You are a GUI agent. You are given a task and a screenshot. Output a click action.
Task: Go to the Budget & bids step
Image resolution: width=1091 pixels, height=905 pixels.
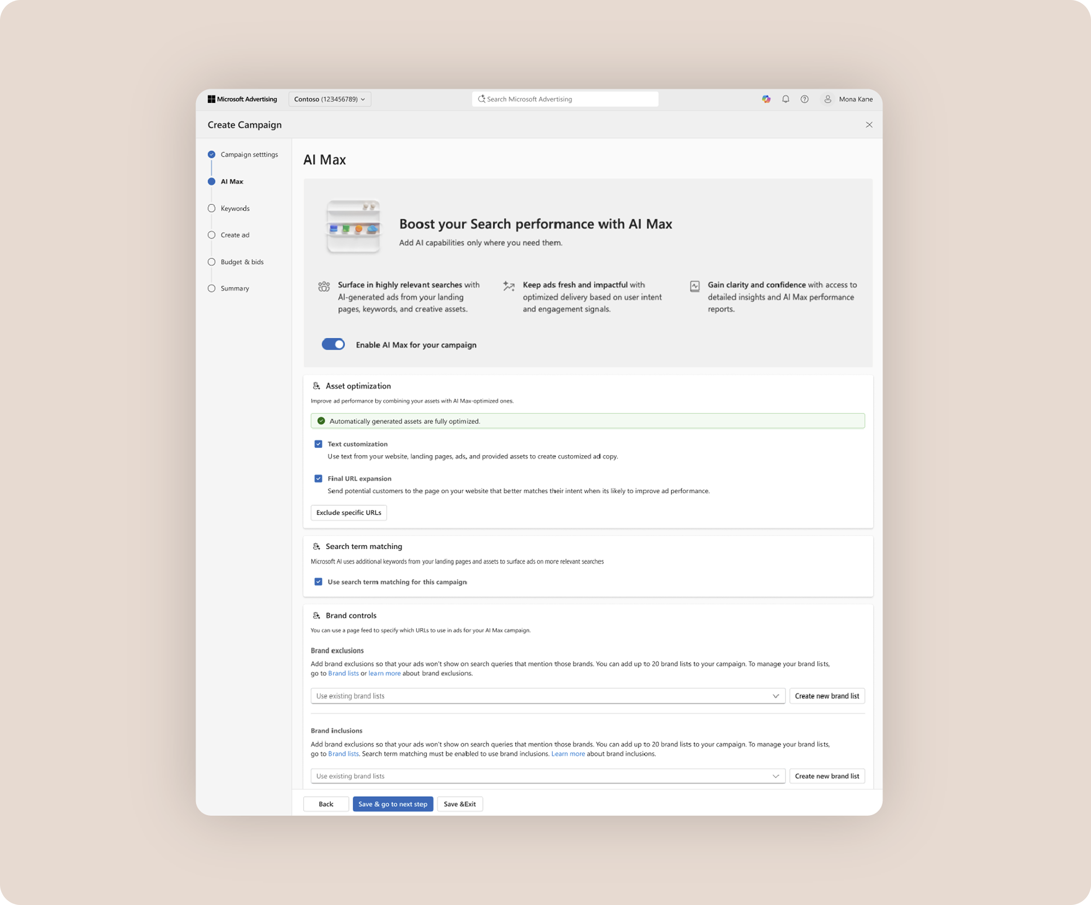tap(242, 262)
